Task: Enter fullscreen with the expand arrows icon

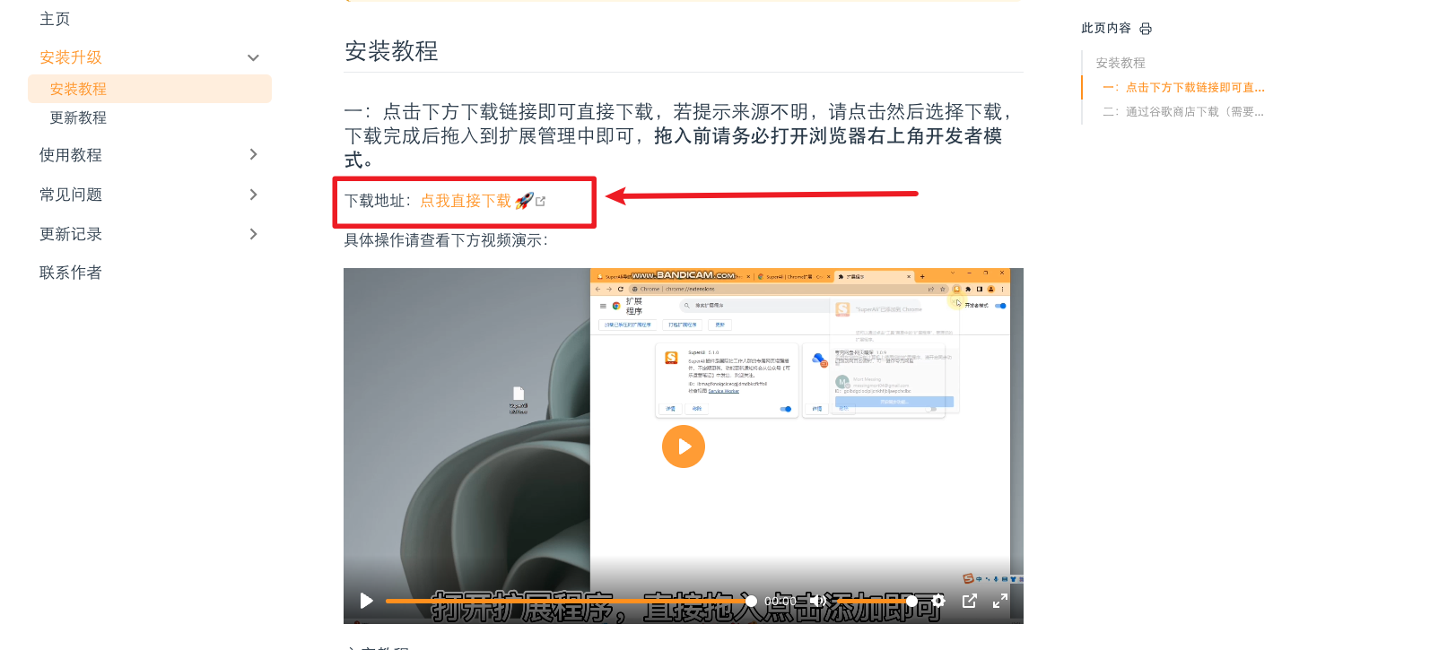Action: click(x=1000, y=601)
